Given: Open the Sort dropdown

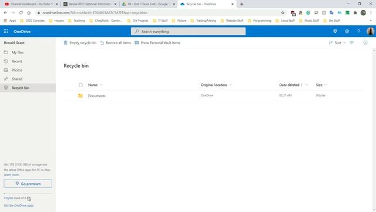Looking at the screenshot, I should (x=337, y=42).
